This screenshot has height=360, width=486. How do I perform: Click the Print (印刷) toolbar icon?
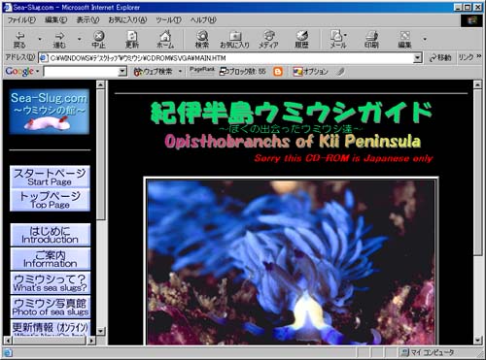pyautogui.click(x=371, y=40)
